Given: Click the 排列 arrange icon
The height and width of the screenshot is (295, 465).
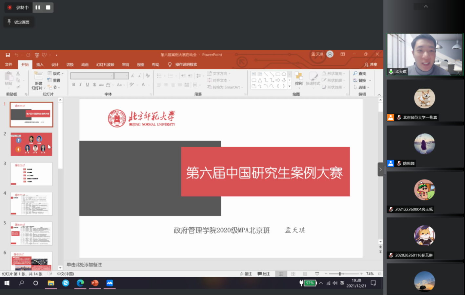Looking at the screenshot, I should pos(299,79).
